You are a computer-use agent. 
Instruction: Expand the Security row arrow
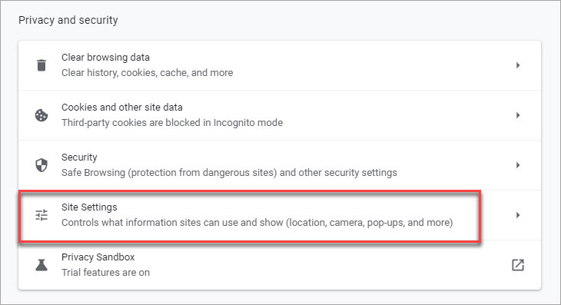click(518, 165)
